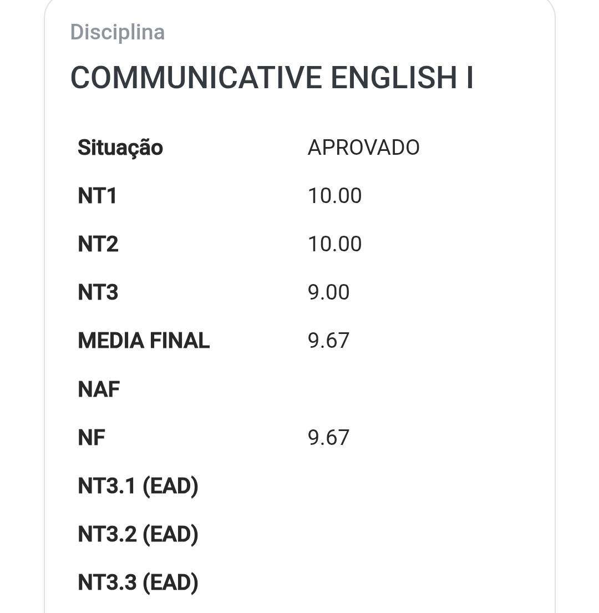This screenshot has width=599, height=613.
Task: Select the NT1 grade label
Action: 97,196
